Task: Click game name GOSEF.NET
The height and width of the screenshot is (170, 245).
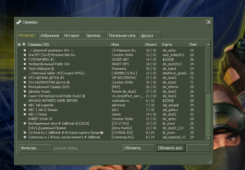Action: point(120,59)
